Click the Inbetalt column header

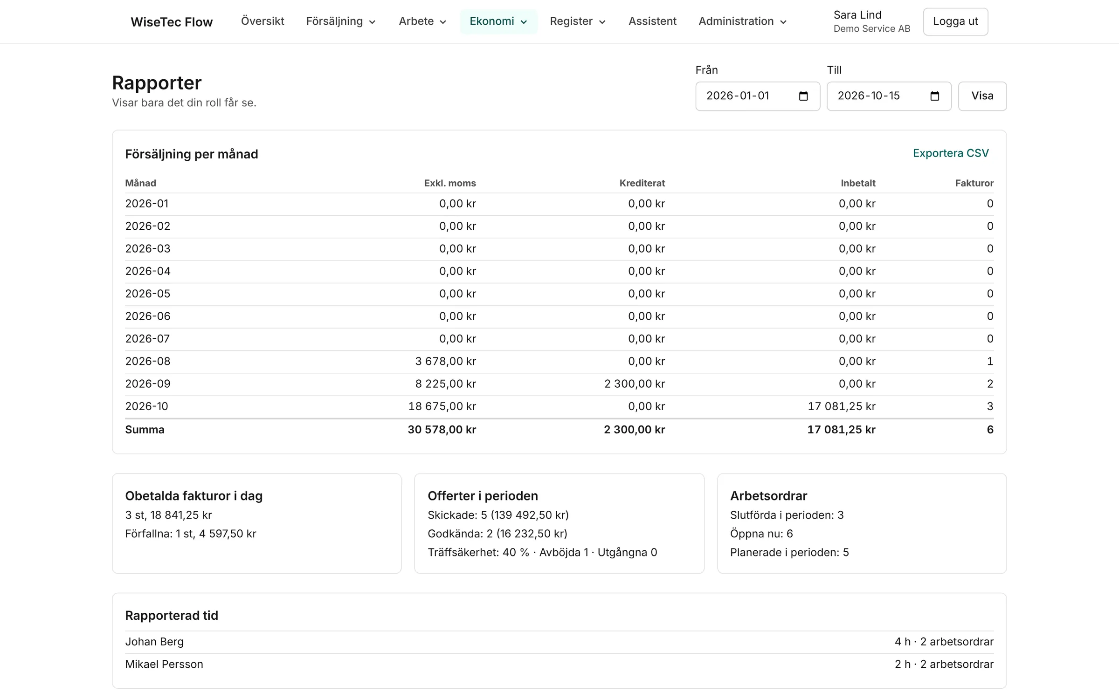coord(858,183)
